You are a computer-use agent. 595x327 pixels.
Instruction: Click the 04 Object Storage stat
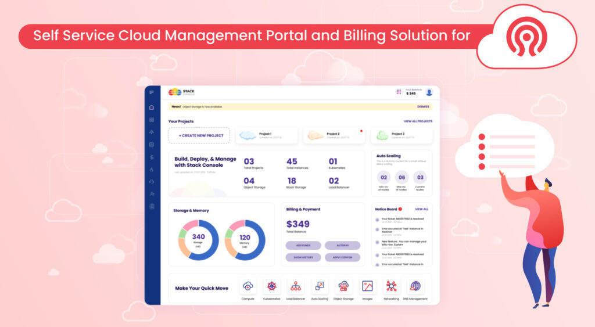(x=255, y=183)
